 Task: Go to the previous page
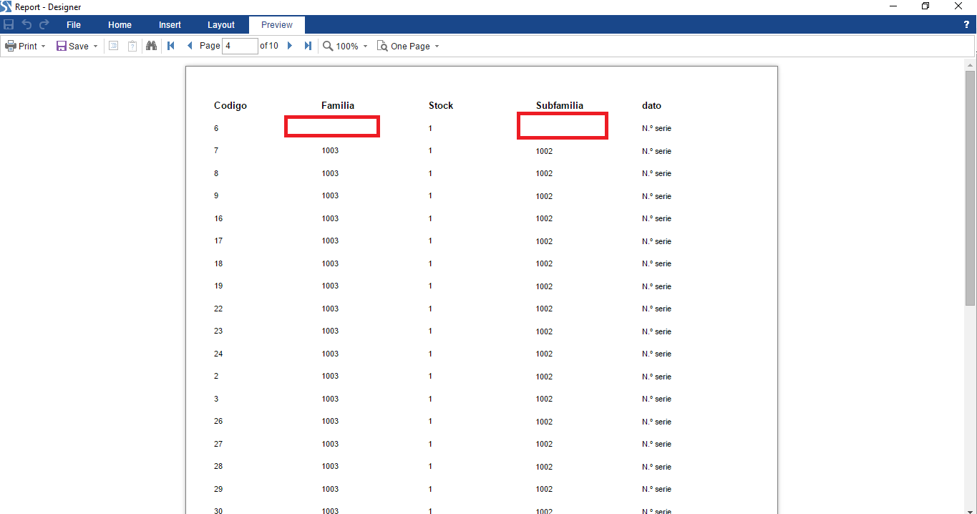click(190, 46)
